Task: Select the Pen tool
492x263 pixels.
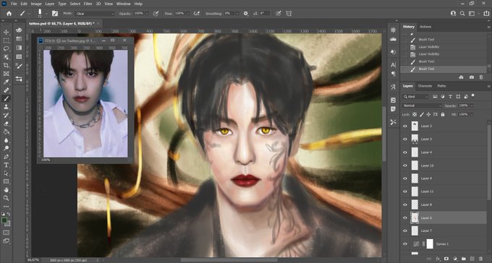Action: point(6,156)
